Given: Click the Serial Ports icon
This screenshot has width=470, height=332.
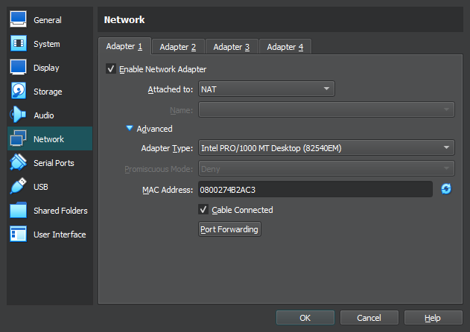Looking at the screenshot, I should [x=19, y=163].
